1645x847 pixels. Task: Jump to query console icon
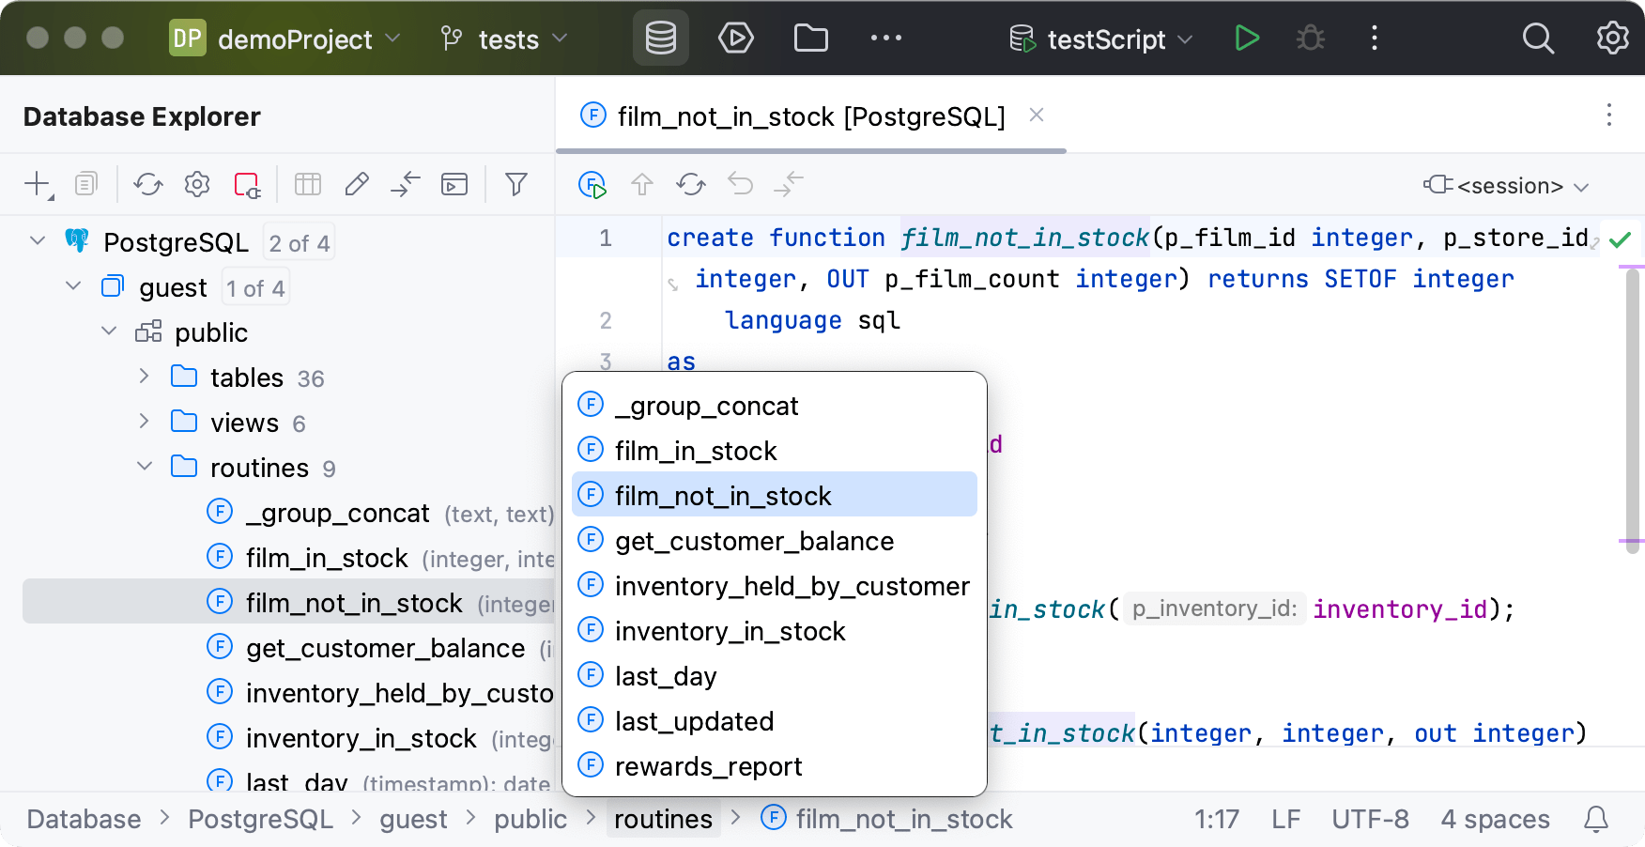[x=405, y=184]
